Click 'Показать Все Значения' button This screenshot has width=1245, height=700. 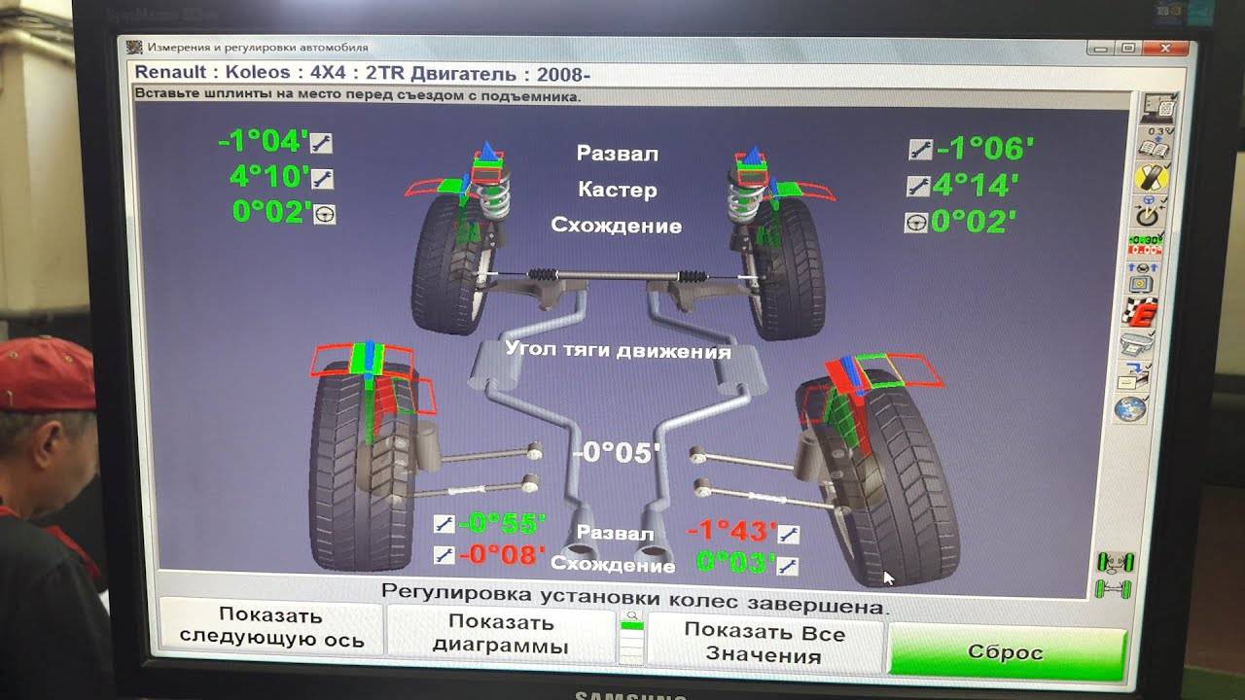tap(765, 643)
